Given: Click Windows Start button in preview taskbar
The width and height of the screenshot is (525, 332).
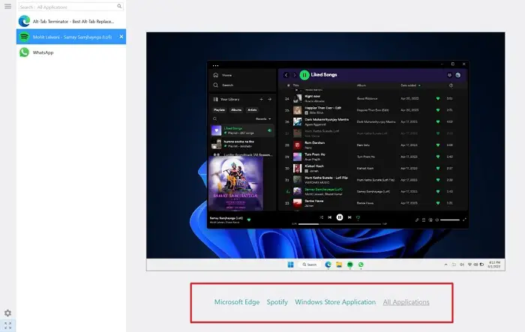Looking at the screenshot, I should [x=291, y=265].
